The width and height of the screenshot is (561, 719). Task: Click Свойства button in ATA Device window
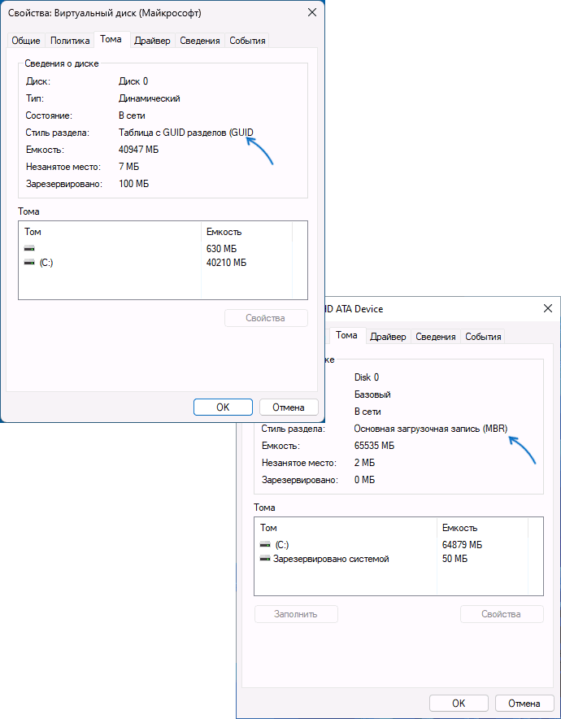click(x=502, y=614)
